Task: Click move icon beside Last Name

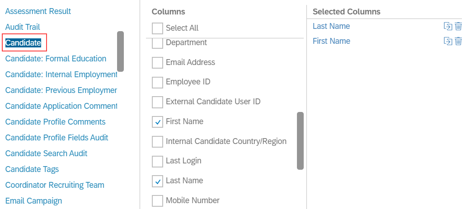Action: click(448, 26)
